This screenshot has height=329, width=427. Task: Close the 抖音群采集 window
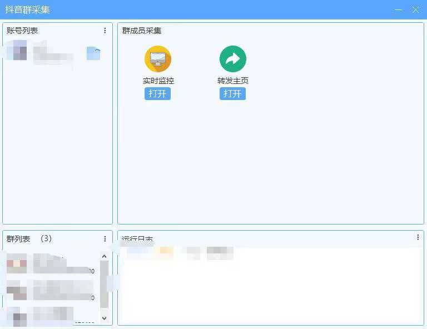click(x=415, y=9)
